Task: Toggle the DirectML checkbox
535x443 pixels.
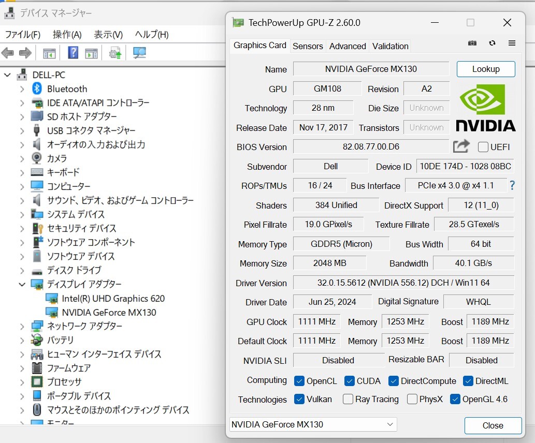Action: [468, 381]
